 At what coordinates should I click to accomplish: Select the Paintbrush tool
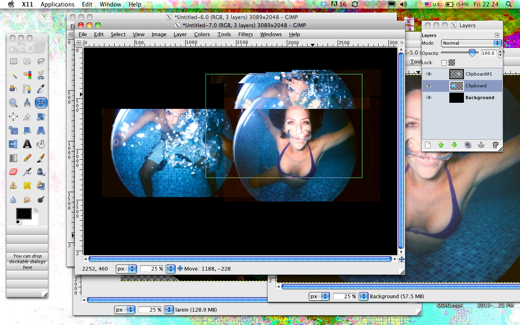pos(41,158)
